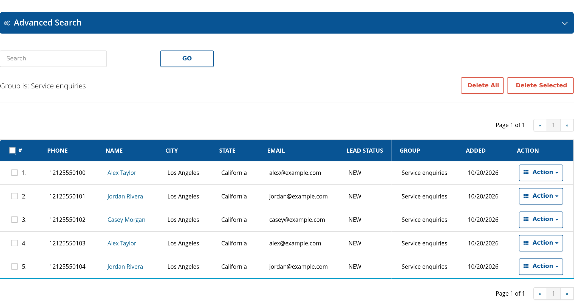Click the LEAD STATUS column header
The height and width of the screenshot is (308, 574).
click(x=364, y=150)
